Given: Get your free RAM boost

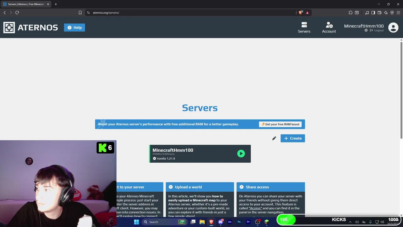Looking at the screenshot, I should coord(280,124).
